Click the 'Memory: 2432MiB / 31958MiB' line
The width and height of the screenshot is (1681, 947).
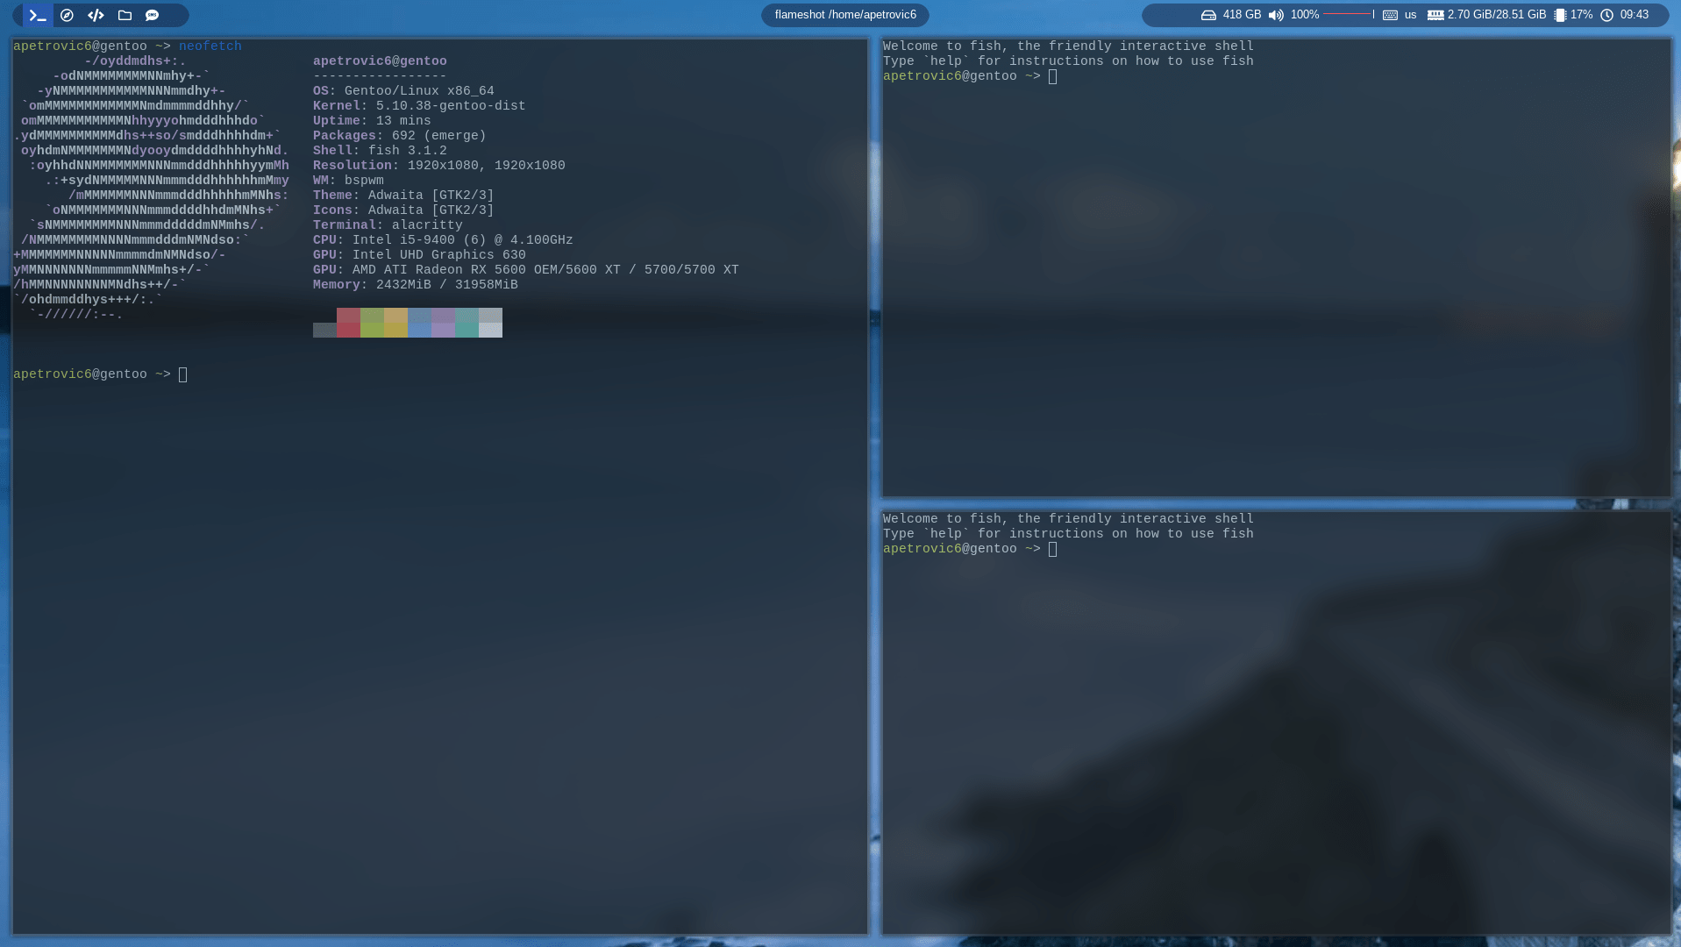pyautogui.click(x=416, y=285)
